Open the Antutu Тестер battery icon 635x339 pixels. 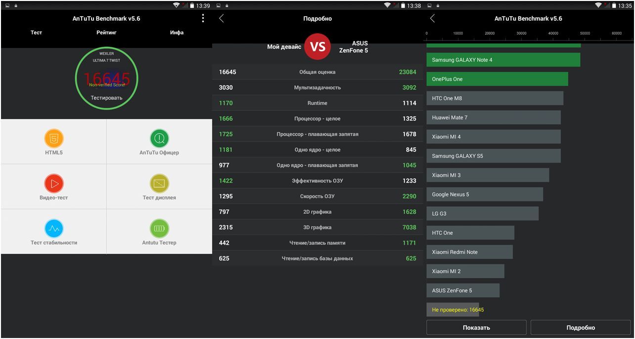coord(159,228)
